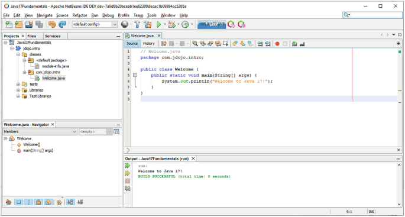Toggle Highlight Search in editor toolbar
The height and width of the screenshot is (217, 405).
(x=218, y=44)
